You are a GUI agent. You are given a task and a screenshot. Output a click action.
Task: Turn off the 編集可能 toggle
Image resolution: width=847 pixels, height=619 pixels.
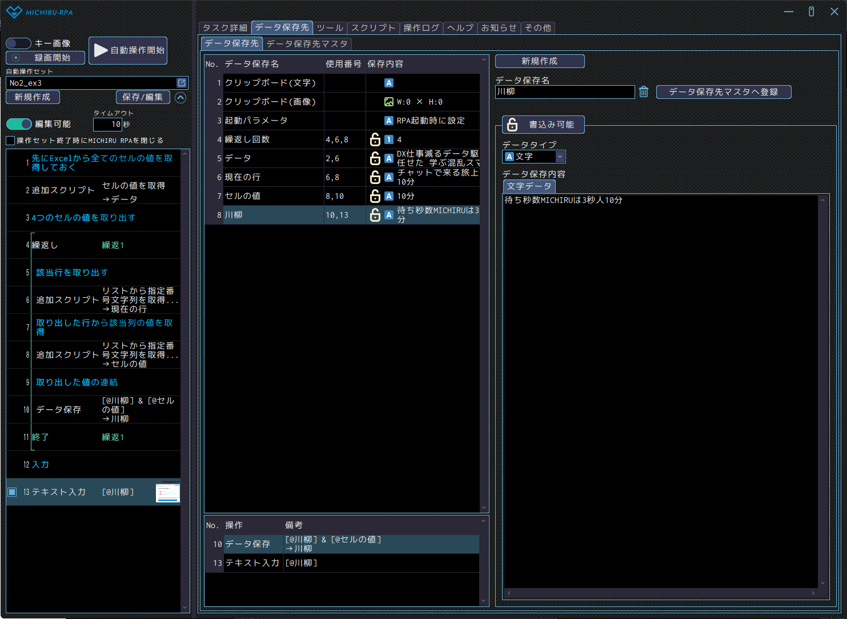coord(19,124)
